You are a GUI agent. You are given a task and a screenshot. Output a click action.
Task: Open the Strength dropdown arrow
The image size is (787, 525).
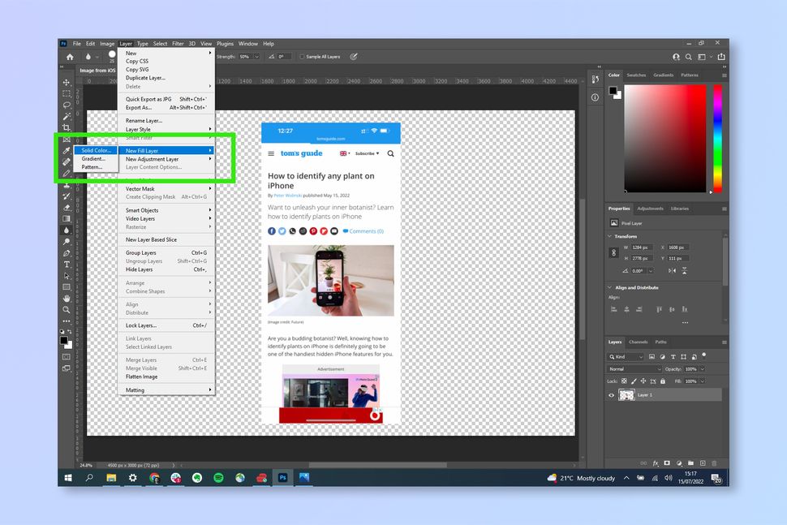(x=256, y=57)
